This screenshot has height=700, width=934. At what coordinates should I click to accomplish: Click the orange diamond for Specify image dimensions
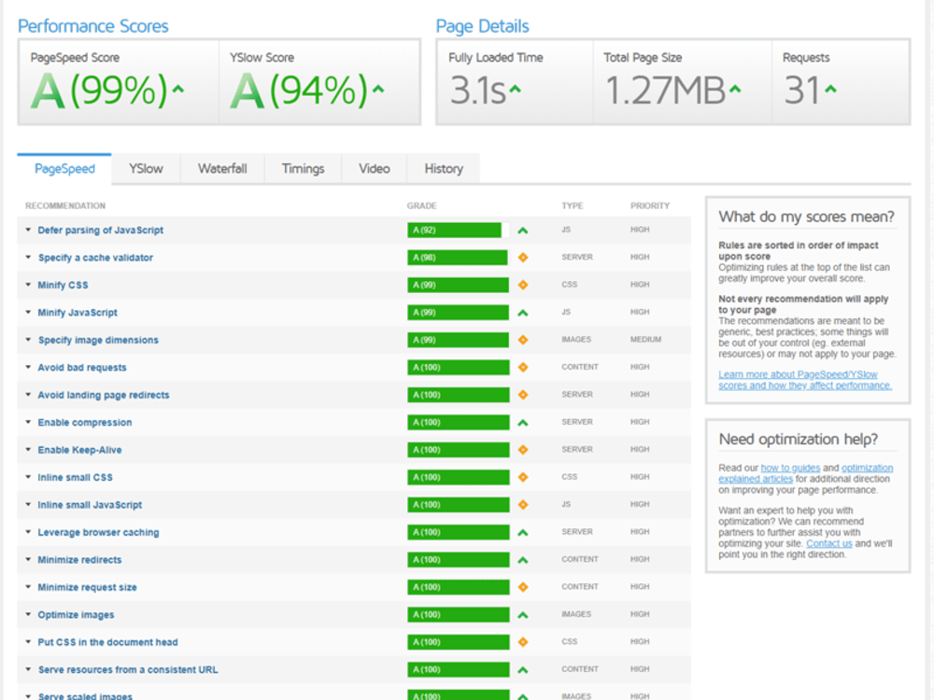click(523, 340)
